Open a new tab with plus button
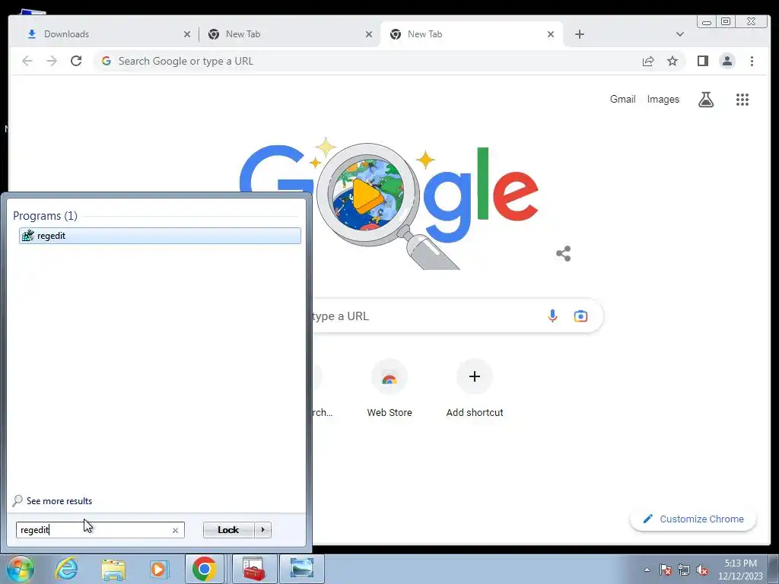Screen dimensions: 779x584 [x=579, y=34]
